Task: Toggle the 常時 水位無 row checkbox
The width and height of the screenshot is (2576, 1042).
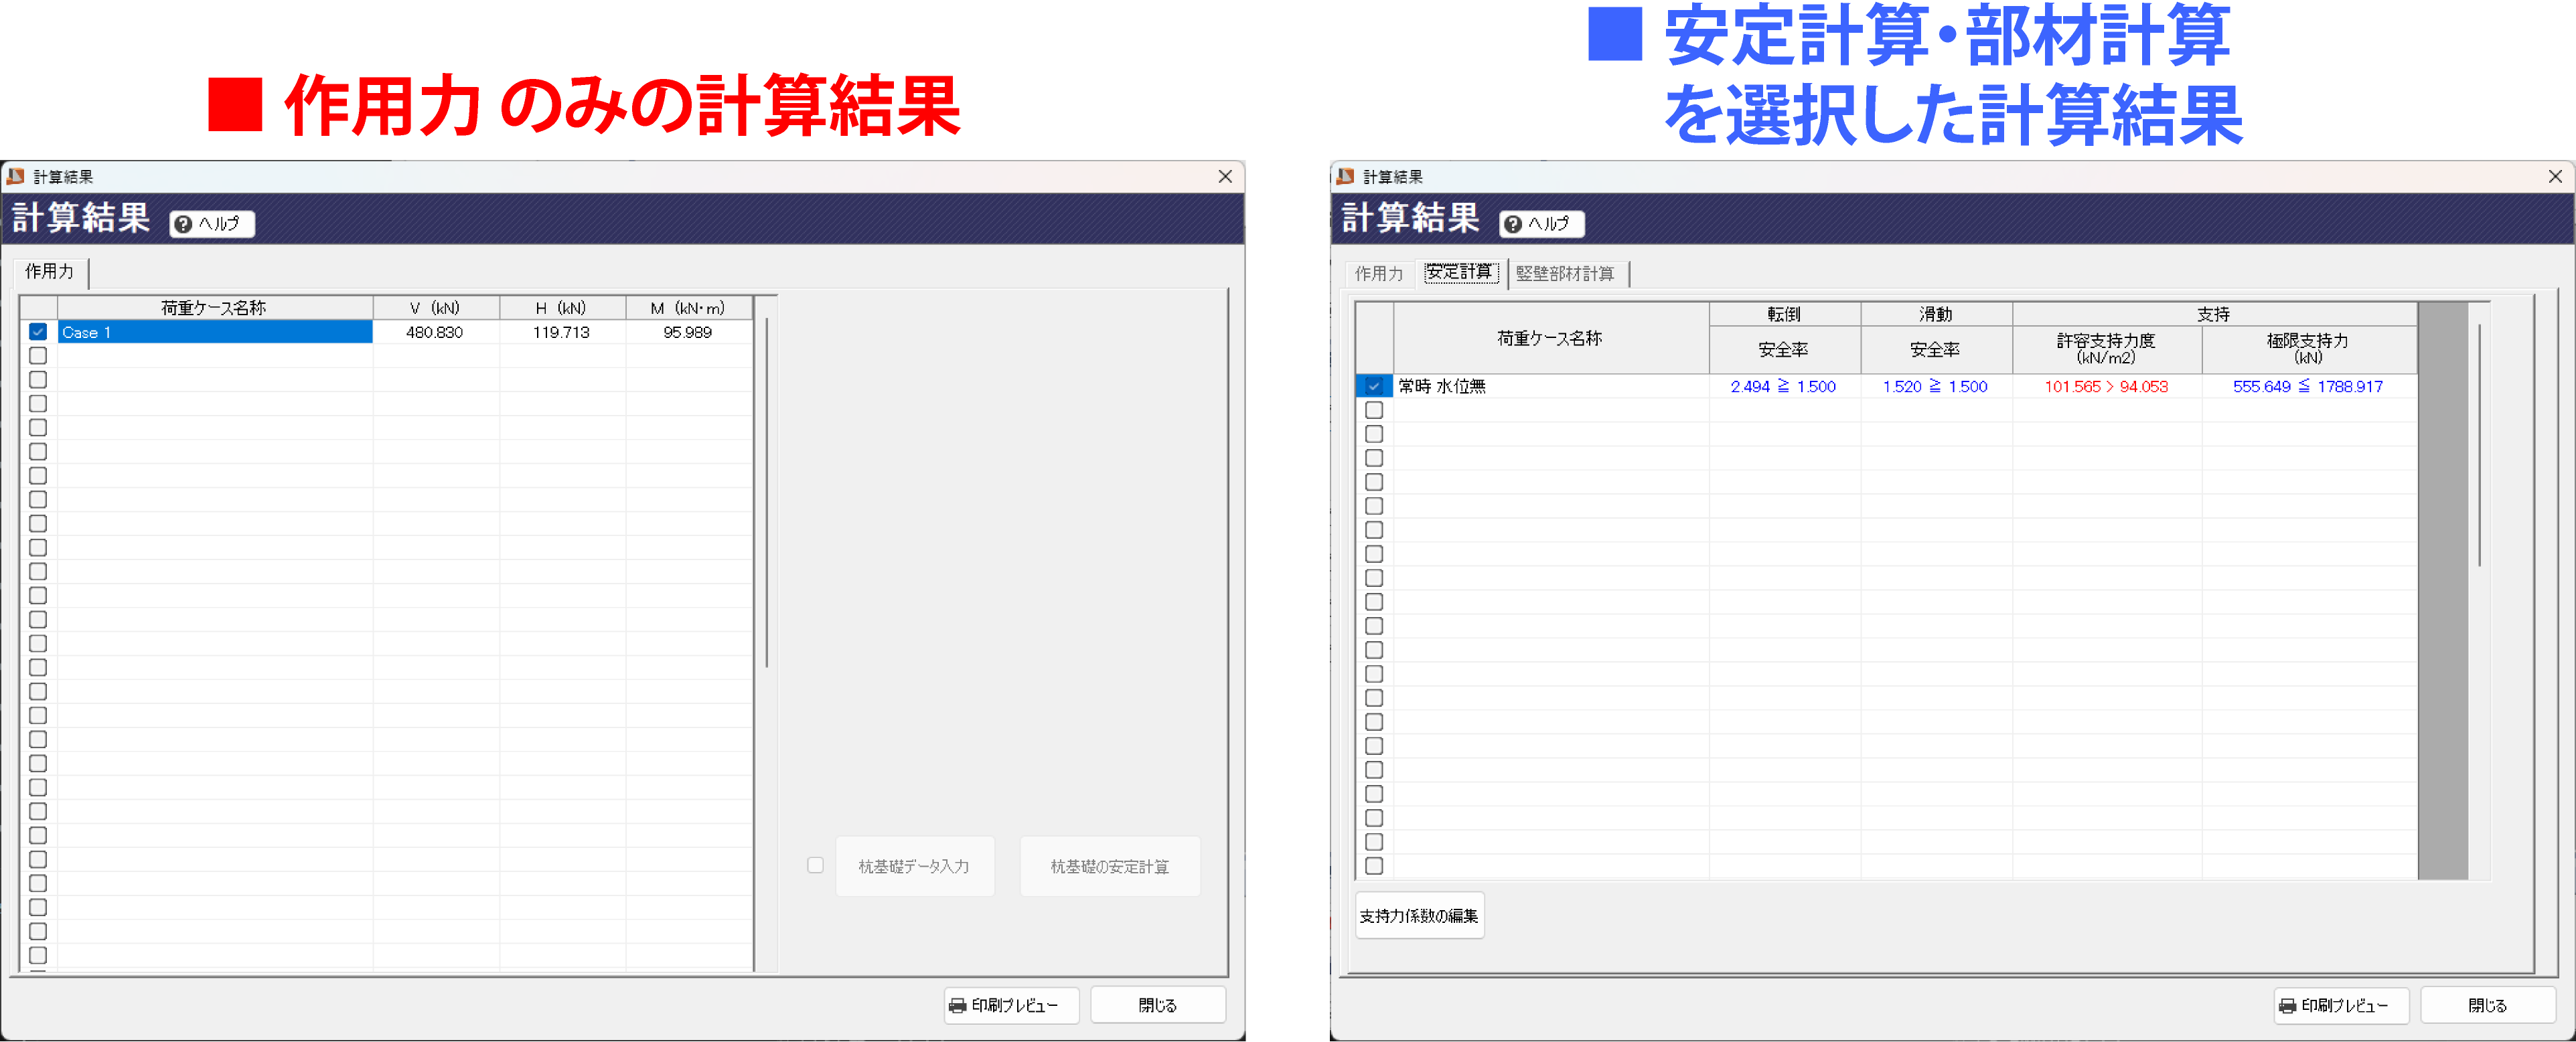Action: click(x=1374, y=385)
